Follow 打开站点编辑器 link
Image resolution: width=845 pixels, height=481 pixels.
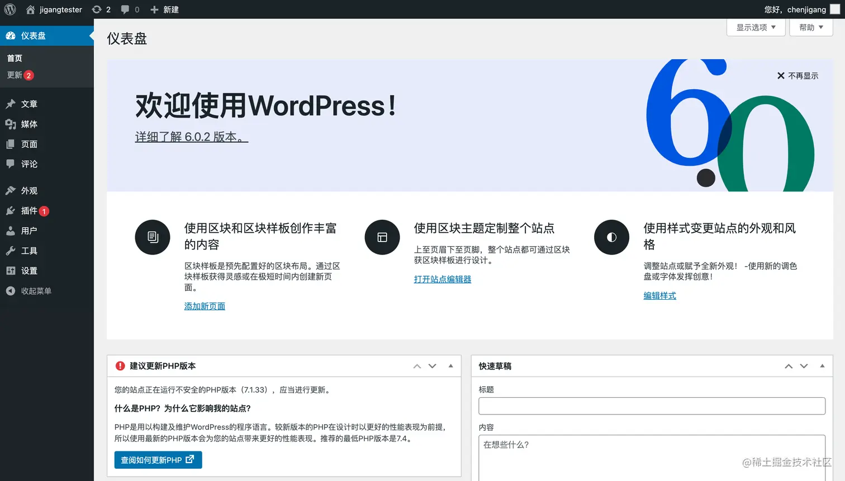443,279
